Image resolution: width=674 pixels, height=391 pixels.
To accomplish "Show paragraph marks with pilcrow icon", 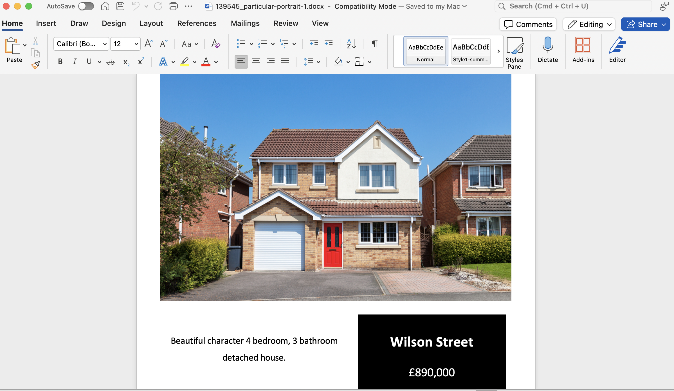I will [x=374, y=44].
